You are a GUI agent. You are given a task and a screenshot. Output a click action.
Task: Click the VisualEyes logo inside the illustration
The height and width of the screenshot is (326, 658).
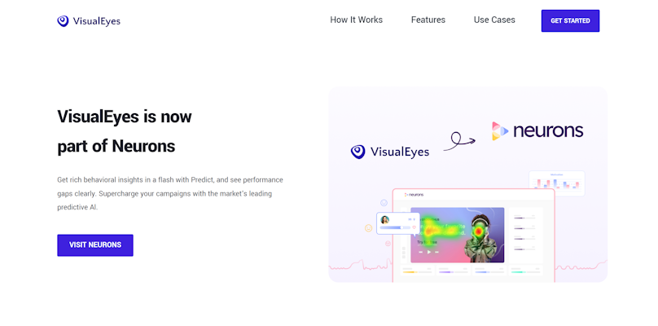(x=390, y=152)
